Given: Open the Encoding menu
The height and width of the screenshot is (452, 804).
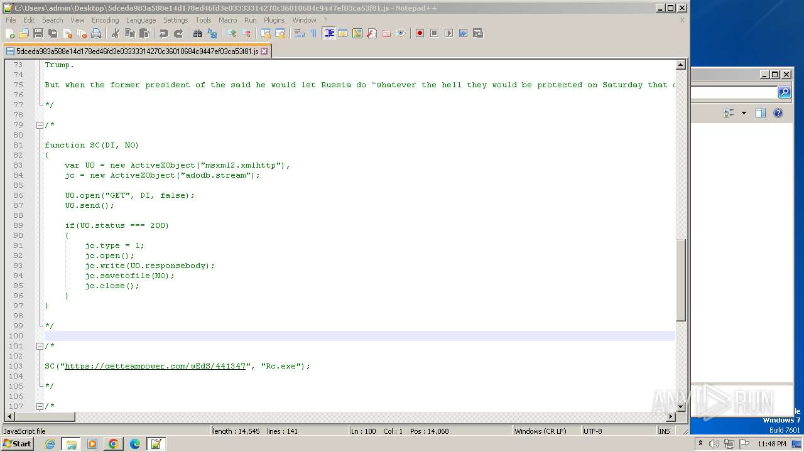Looking at the screenshot, I should point(105,20).
